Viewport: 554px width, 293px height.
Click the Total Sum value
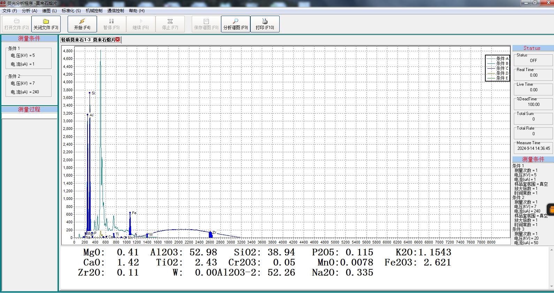(533, 119)
